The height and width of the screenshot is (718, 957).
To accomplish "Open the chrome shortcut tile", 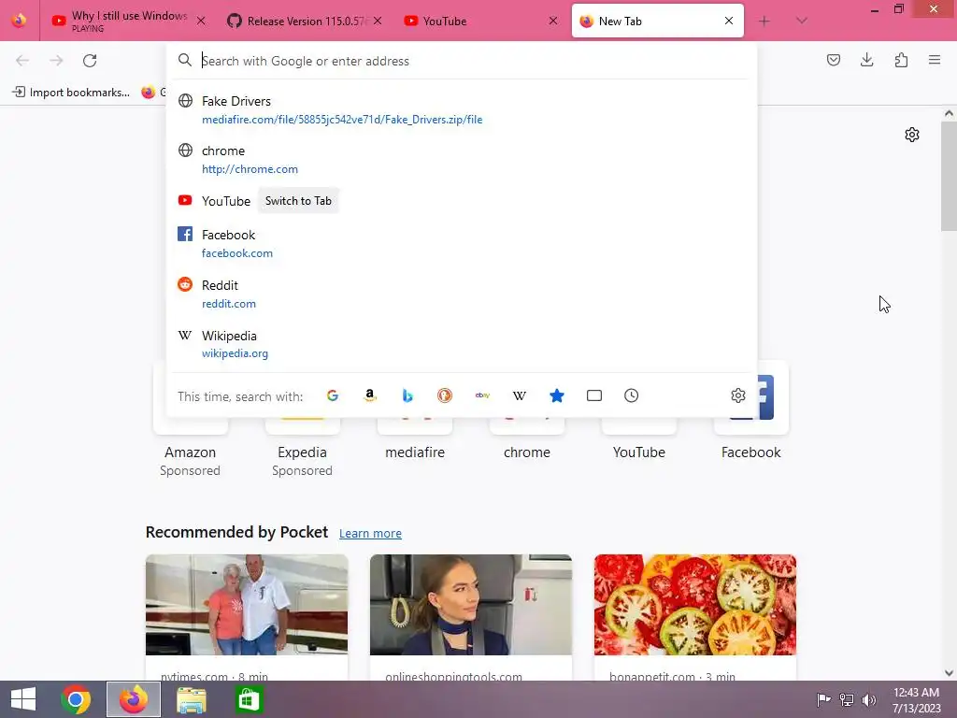I will (527, 441).
